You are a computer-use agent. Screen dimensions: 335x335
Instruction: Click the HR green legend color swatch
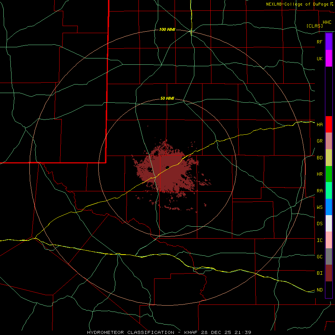click(329, 174)
